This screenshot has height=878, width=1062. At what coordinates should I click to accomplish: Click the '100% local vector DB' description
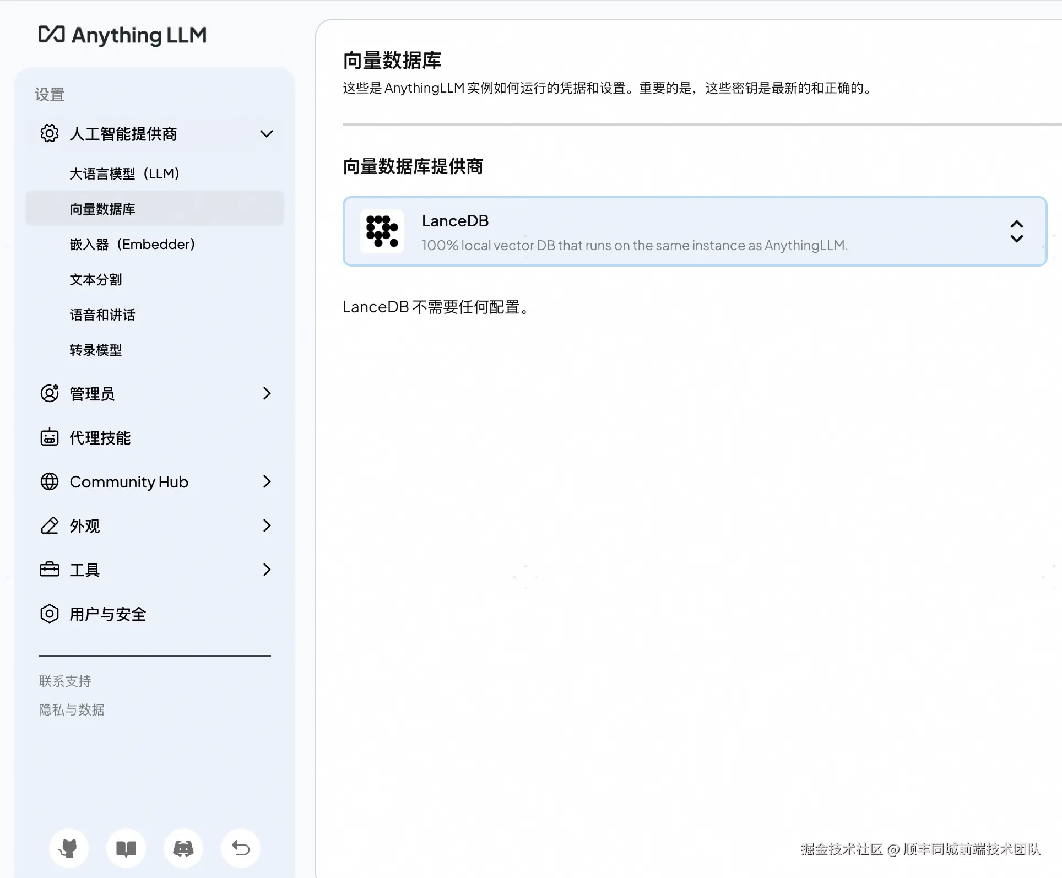(x=635, y=245)
